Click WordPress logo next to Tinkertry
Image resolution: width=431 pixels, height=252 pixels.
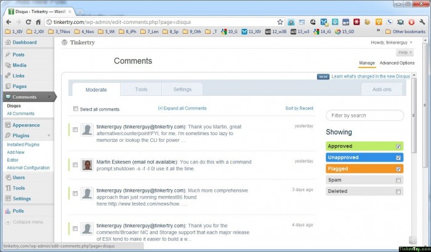click(x=65, y=42)
